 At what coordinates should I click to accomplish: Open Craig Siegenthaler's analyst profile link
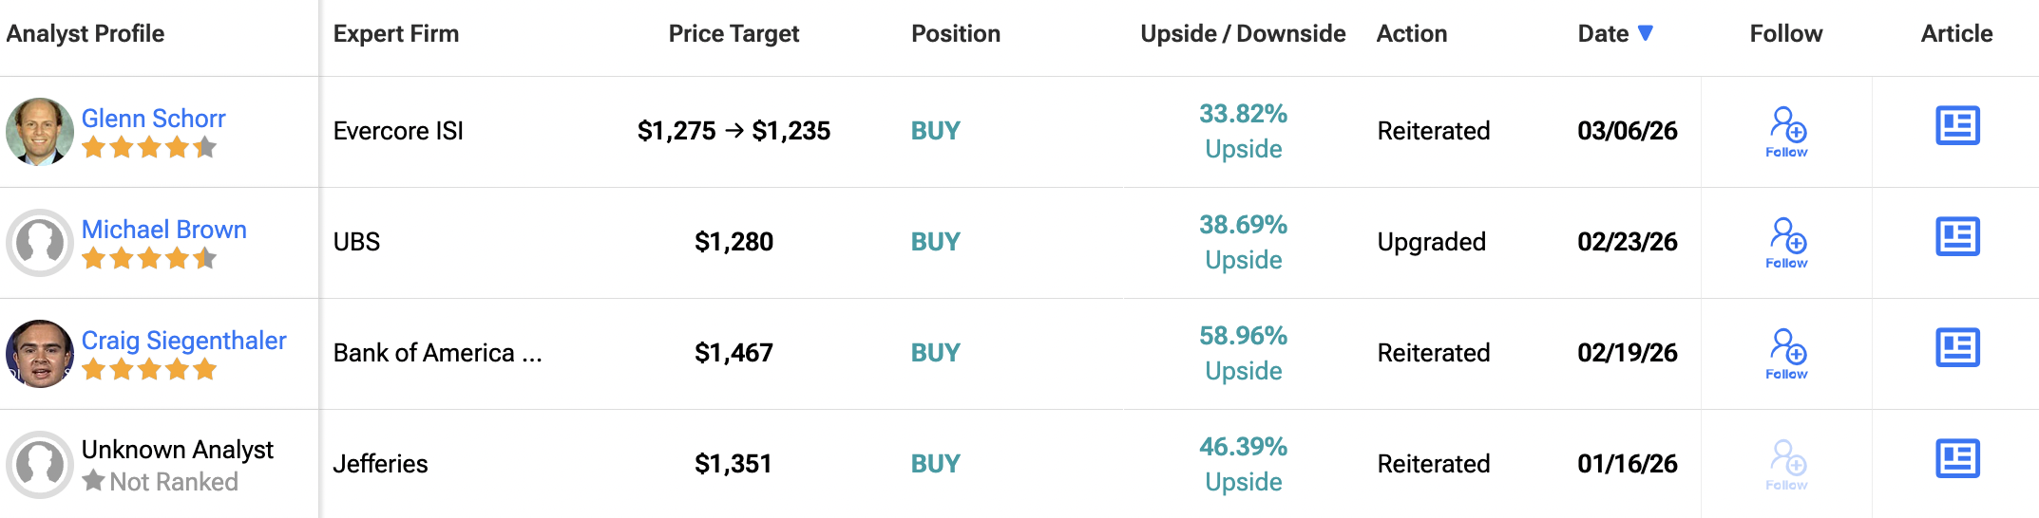(x=184, y=341)
